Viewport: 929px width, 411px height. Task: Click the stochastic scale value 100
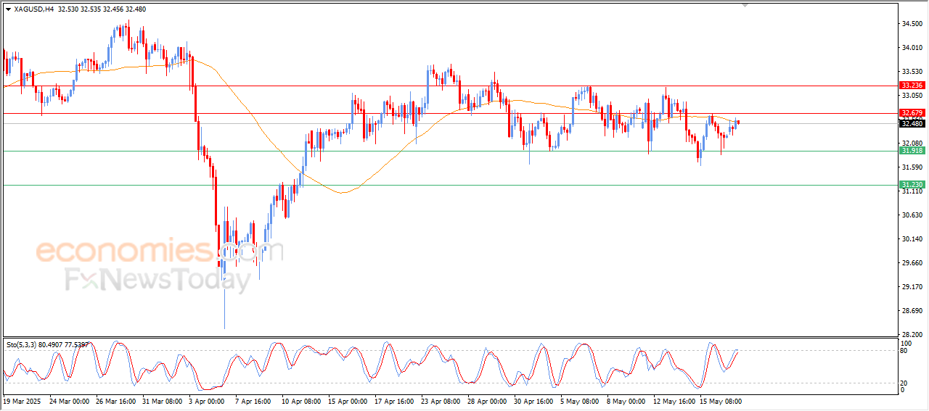(907, 343)
